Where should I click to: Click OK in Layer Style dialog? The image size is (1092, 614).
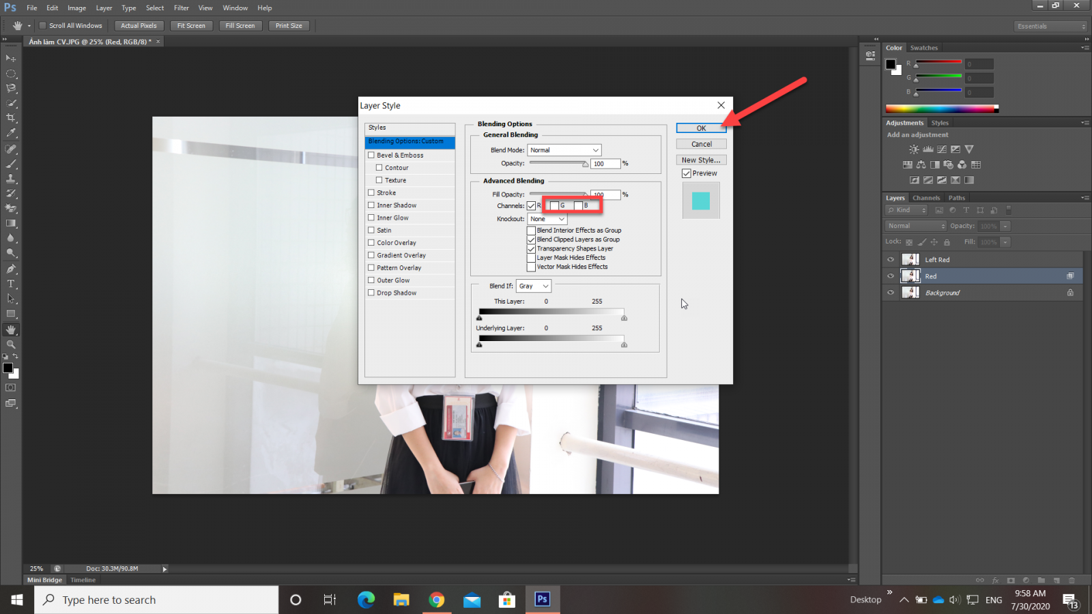pos(701,128)
